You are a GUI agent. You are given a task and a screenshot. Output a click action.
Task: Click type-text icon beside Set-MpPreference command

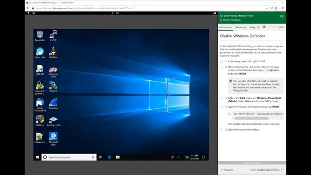(229, 114)
